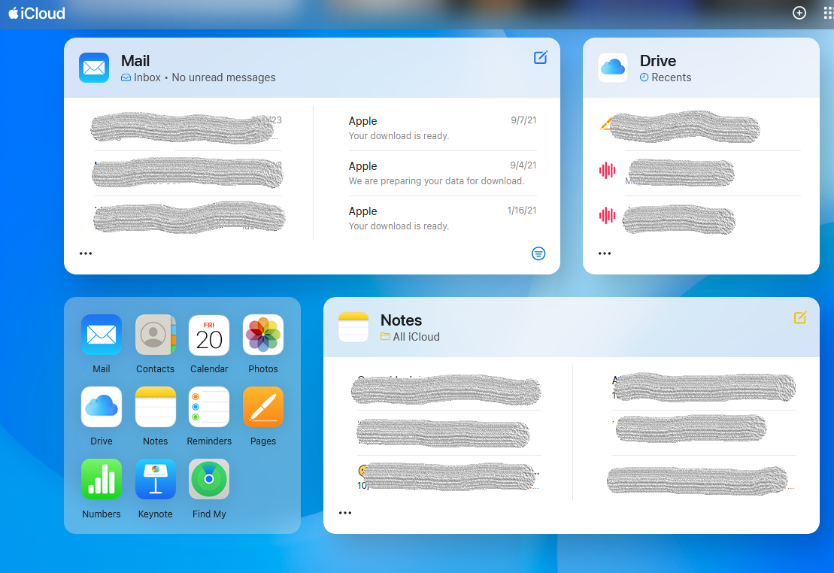
Task: Open the Calendar app icon
Action: tap(209, 335)
